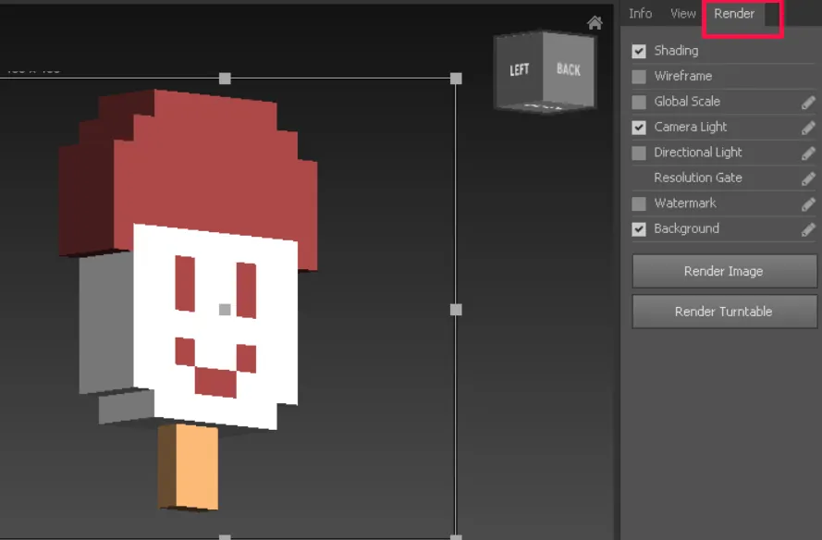Click the LEFT face of view cube

point(520,69)
